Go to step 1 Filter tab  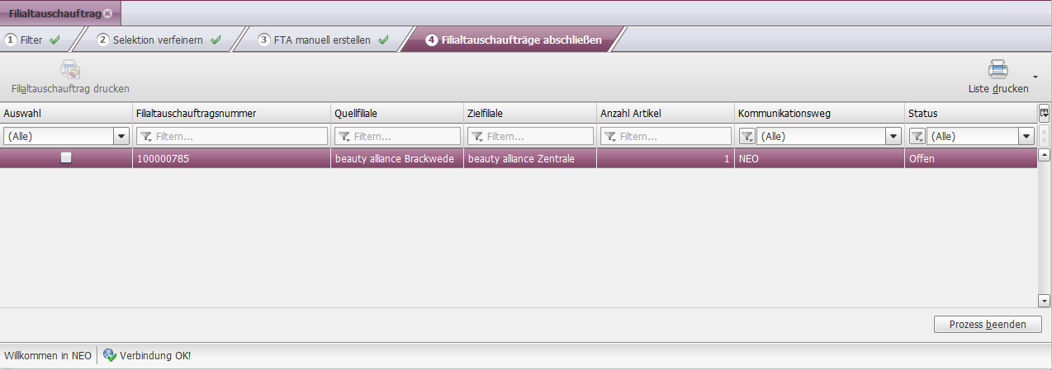pos(33,40)
